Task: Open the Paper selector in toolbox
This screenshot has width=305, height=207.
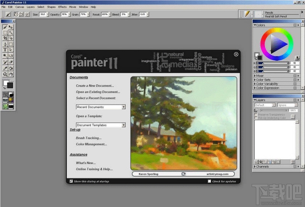Action: click(5, 95)
